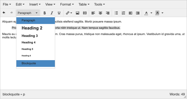The height and width of the screenshot is (99, 187).
Task: Close the Paragraph format dropdown in the toolbar
Action: tap(28, 13)
